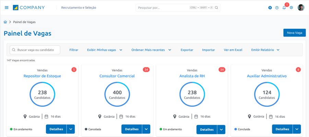Go to home via breadcrumb house icon
This screenshot has width=309, height=137.
point(5,22)
